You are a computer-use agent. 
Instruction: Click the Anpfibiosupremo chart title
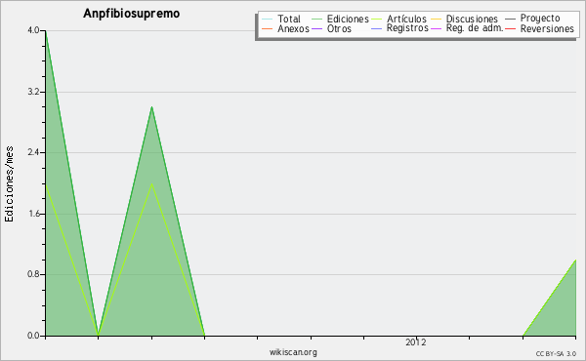click(x=132, y=14)
